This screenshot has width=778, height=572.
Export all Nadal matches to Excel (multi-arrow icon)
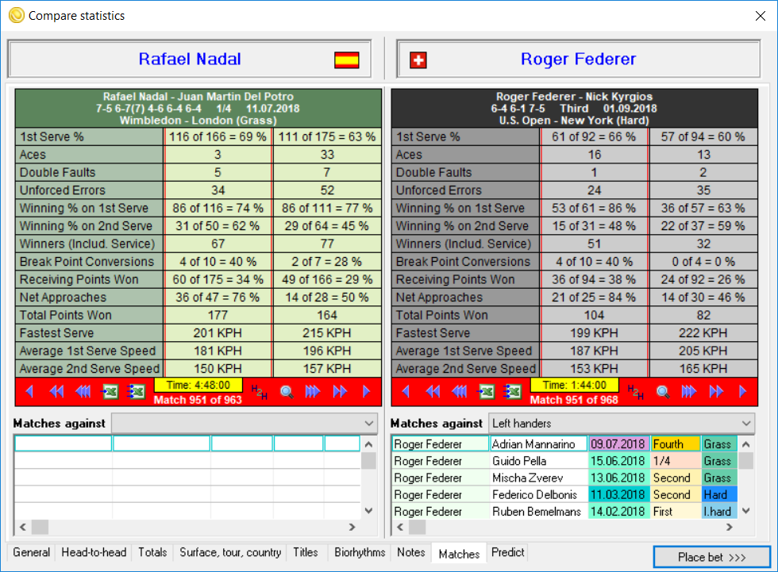click(x=136, y=392)
